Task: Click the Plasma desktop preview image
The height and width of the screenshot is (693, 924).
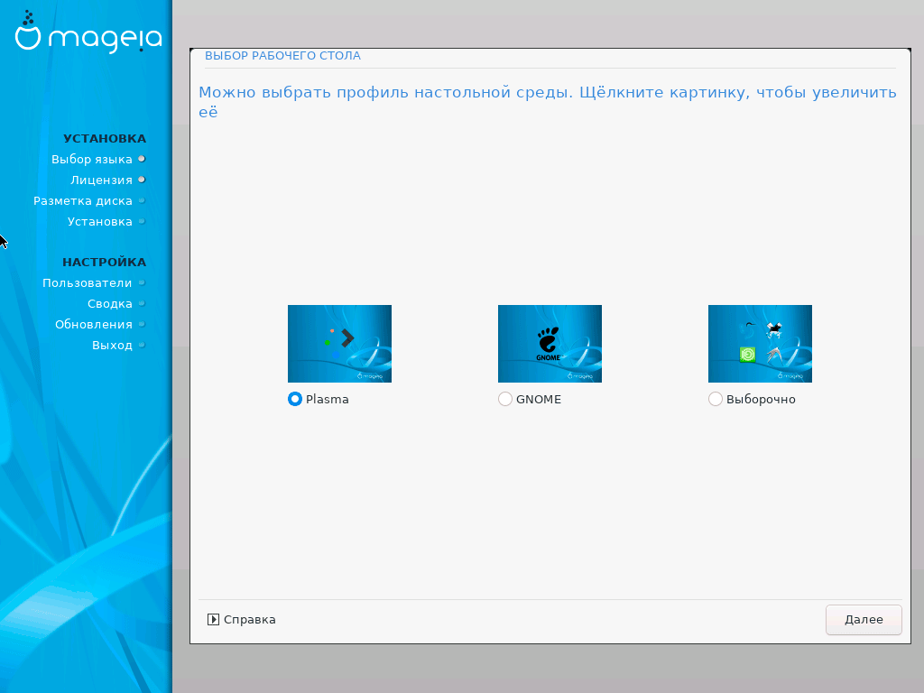Action: coord(339,344)
